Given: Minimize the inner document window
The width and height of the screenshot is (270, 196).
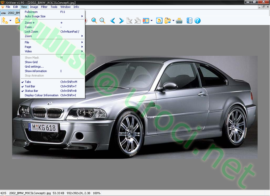Looking at the screenshot, I should (260, 7).
